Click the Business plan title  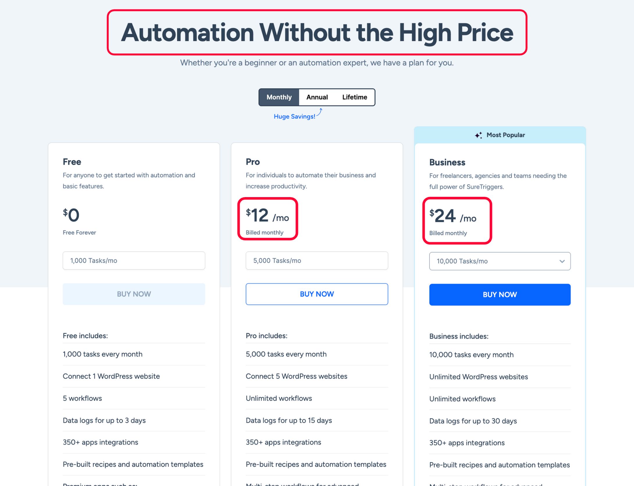tap(447, 162)
